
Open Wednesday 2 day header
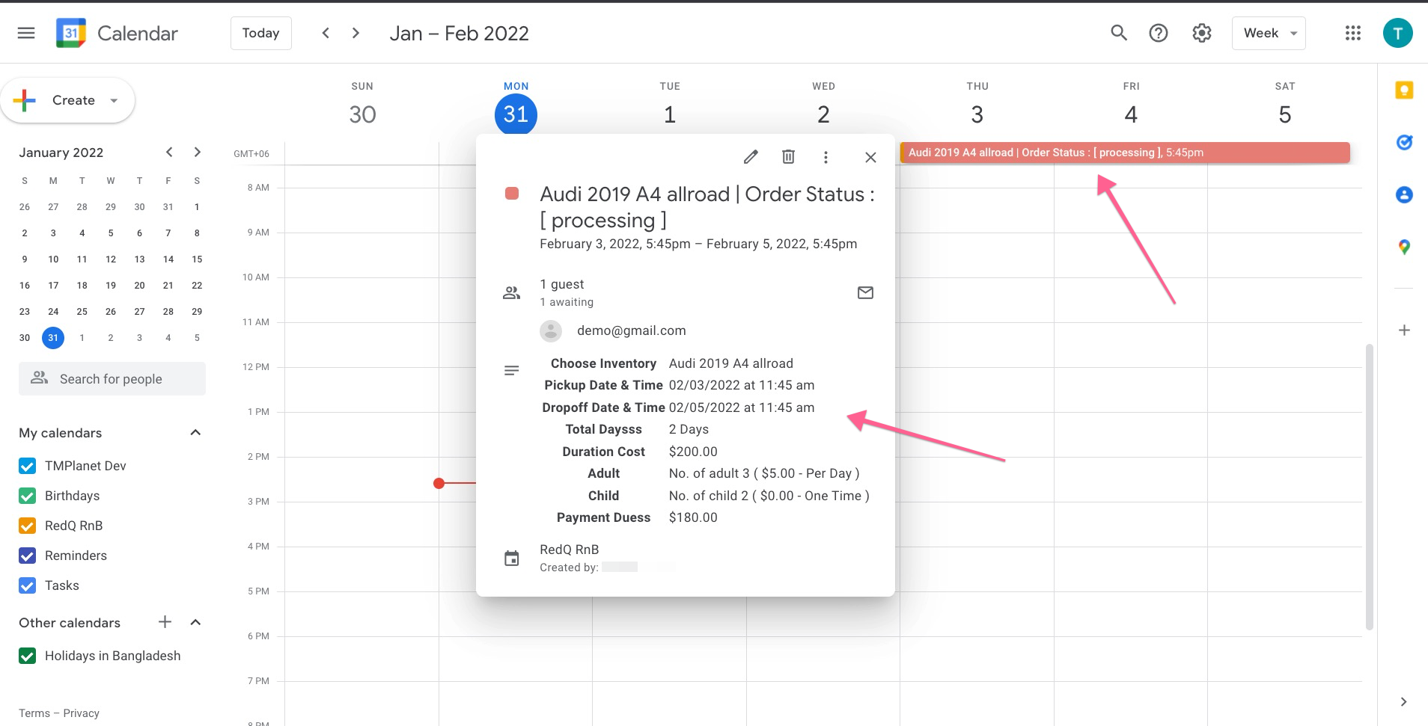click(x=823, y=114)
